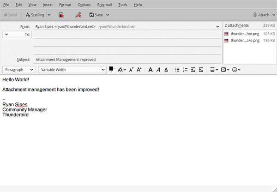This screenshot has height=192, width=277.
Task: Expand the Save options dropdown arrow
Action: click(108, 15)
